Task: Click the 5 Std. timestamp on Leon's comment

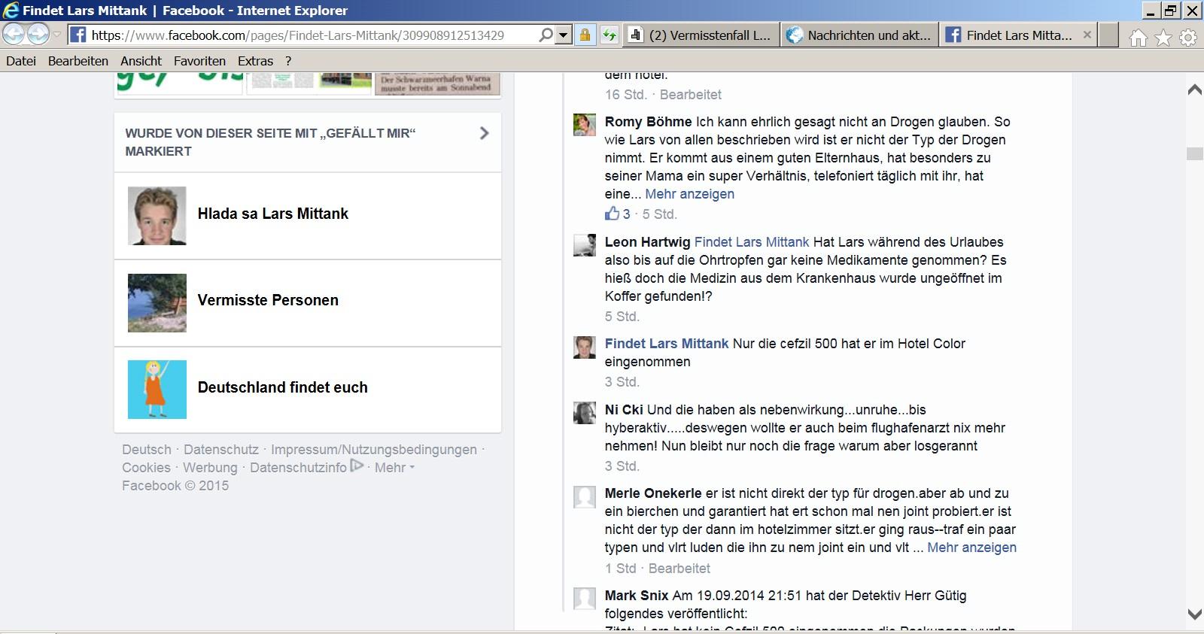Action: (622, 317)
